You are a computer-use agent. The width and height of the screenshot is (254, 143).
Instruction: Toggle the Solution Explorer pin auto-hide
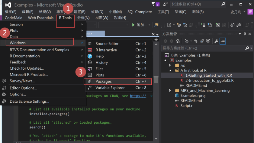[x=245, y=34]
